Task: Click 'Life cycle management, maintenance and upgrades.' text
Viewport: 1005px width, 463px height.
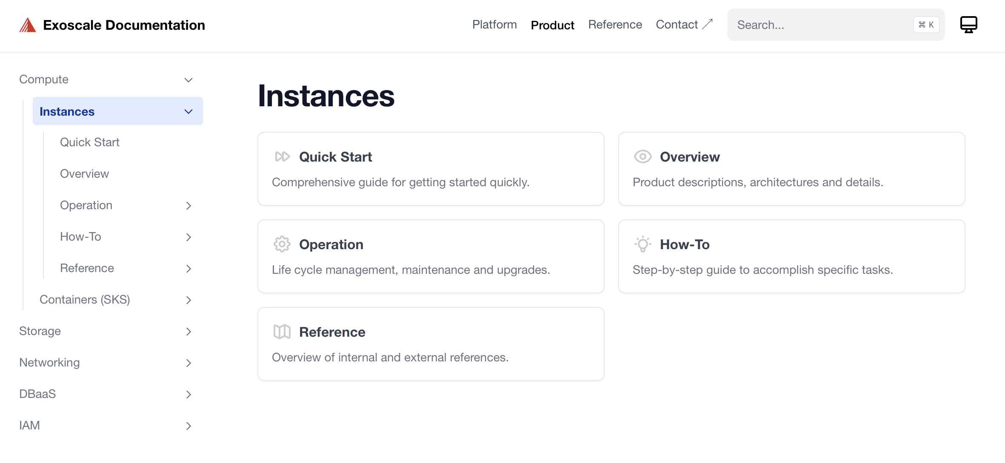Action: pos(411,270)
